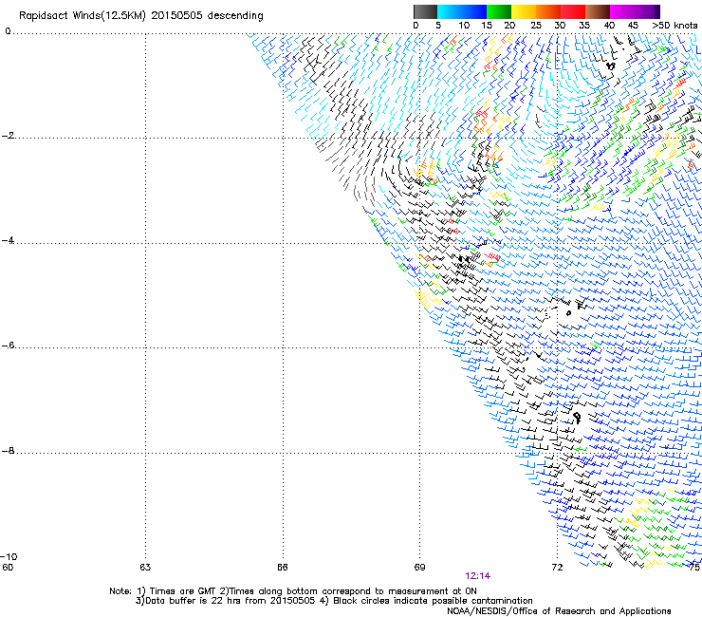Click the purple 12:14 time label

coord(477,576)
